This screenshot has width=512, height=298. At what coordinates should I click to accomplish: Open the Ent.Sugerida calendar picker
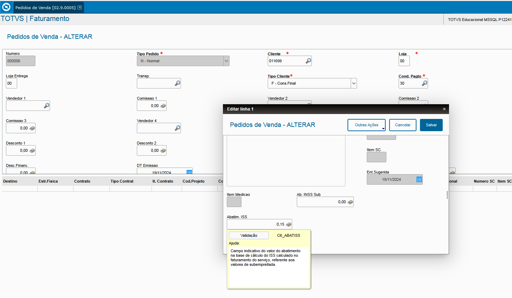click(x=419, y=179)
